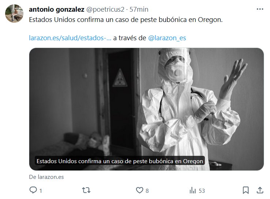Like the tweet with heart icon
The width and height of the screenshot is (270, 199).
[x=139, y=190]
